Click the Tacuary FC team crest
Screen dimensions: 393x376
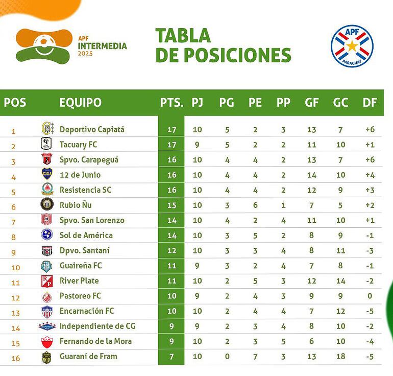tap(47, 145)
